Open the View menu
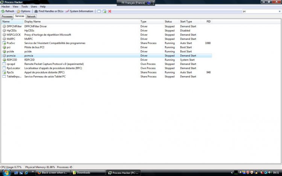This screenshot has height=176, width=282. click(x=15, y=6)
